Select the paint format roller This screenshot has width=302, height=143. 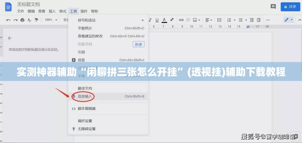[x=36, y=20]
